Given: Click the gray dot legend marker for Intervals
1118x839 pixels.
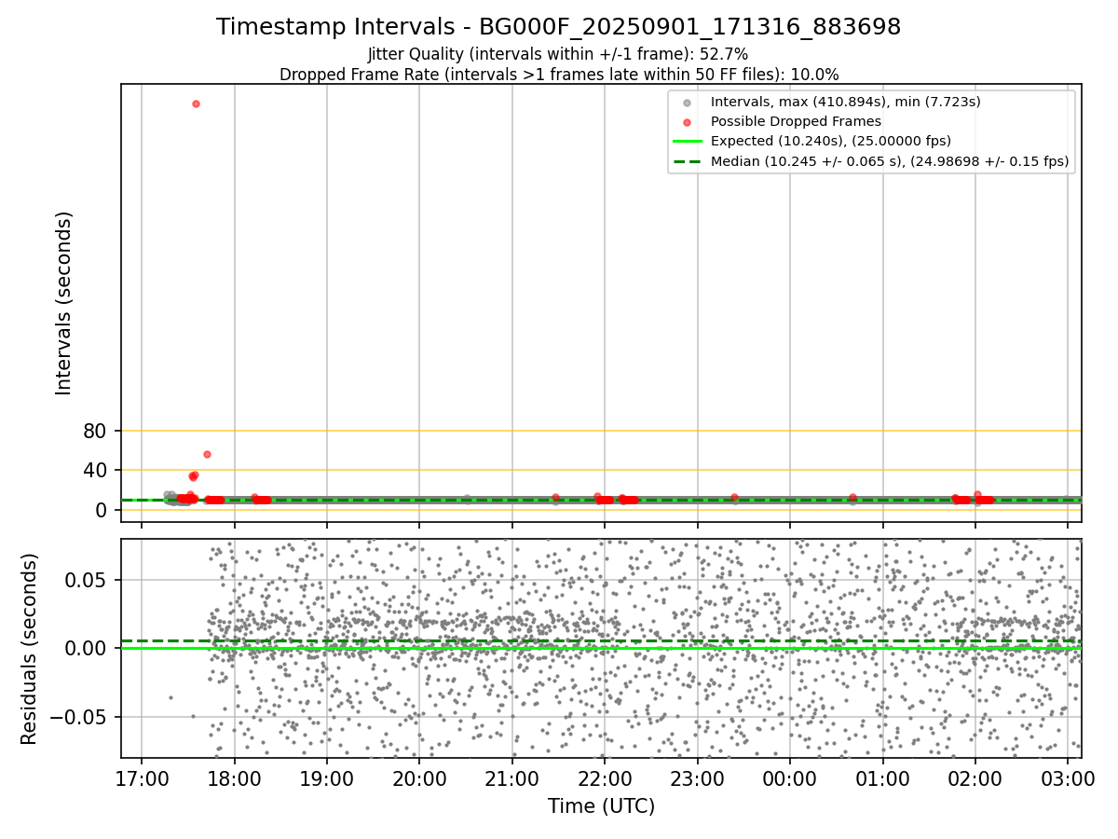Looking at the screenshot, I should 687,103.
